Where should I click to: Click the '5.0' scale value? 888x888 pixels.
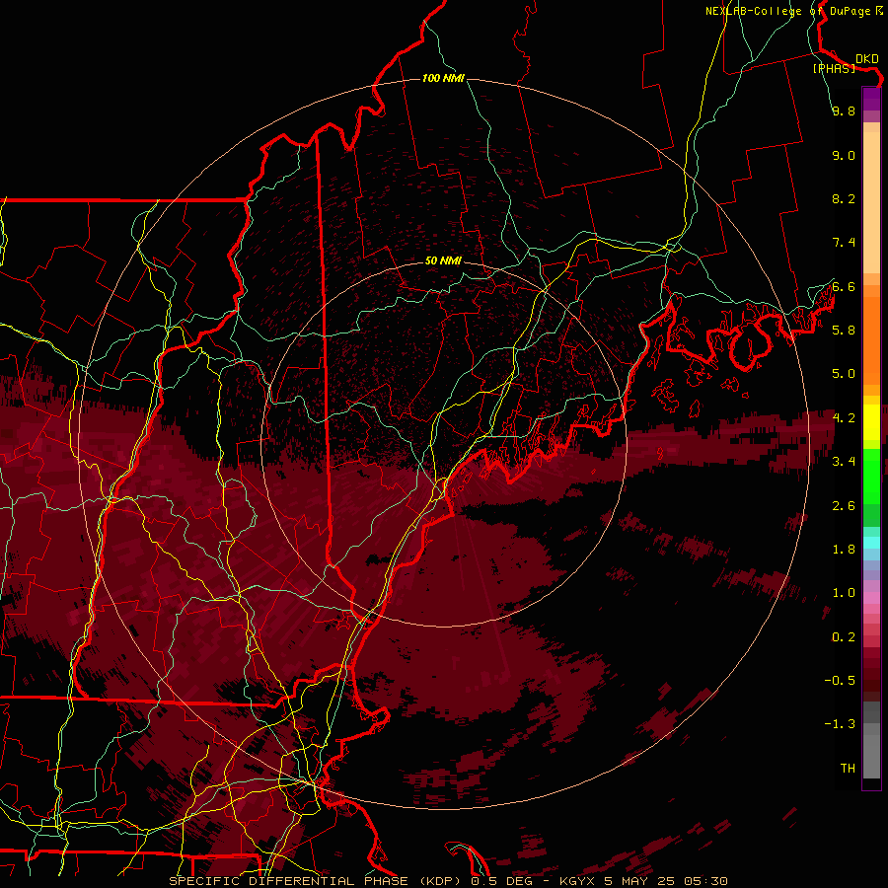coord(844,374)
